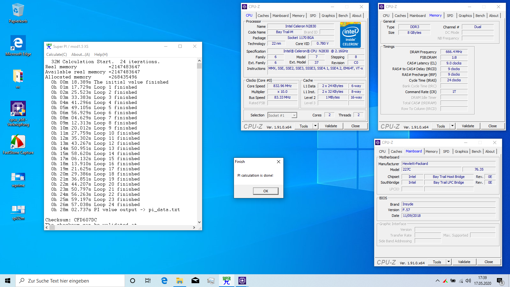
Task: Click the Intel Celeron logo in CPU-Z
Action: pyautogui.click(x=350, y=35)
